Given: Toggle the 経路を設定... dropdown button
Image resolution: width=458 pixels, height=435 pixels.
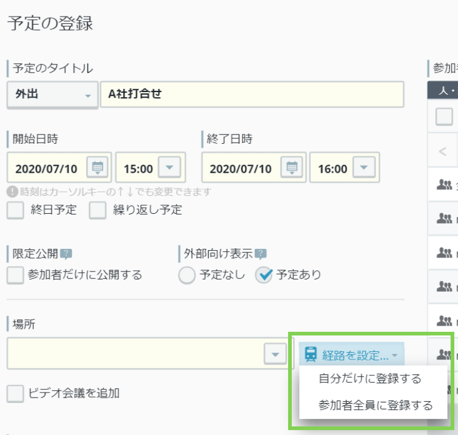Looking at the screenshot, I should (352, 355).
